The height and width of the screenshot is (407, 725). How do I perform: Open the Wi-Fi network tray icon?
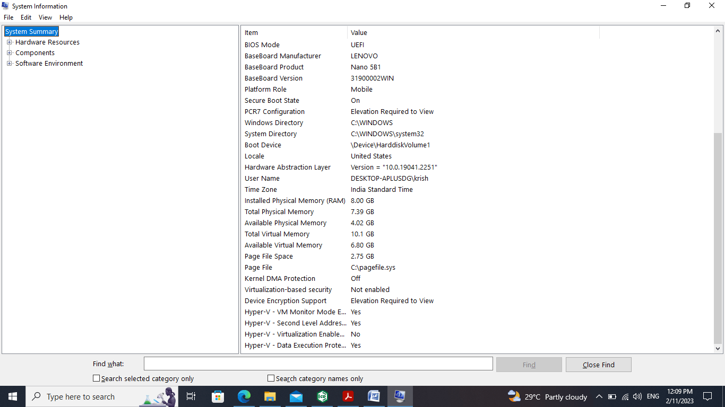625,396
